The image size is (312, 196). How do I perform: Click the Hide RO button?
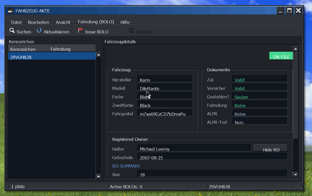(271, 149)
